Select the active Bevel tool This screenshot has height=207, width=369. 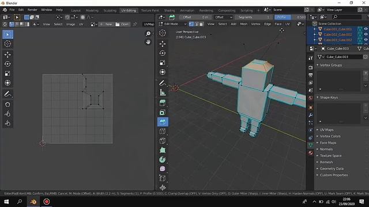(163, 122)
